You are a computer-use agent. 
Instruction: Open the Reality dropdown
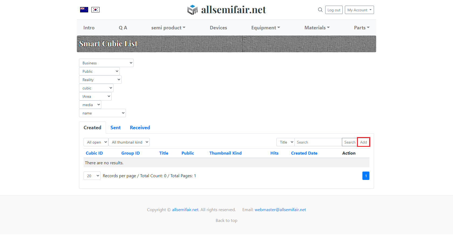pos(100,80)
